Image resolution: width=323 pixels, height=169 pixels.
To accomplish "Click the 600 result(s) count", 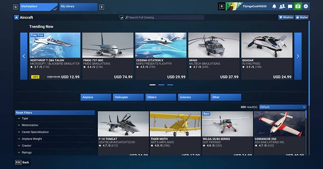I will [249, 107].
